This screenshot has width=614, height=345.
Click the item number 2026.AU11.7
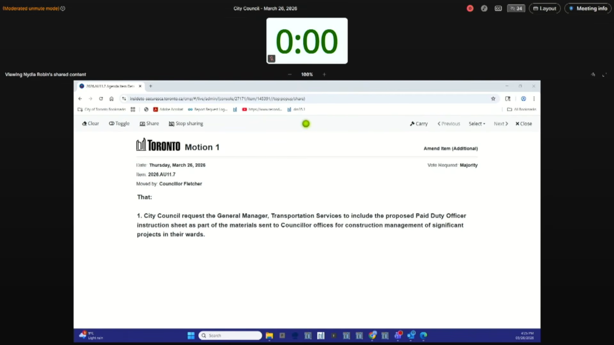tap(161, 174)
